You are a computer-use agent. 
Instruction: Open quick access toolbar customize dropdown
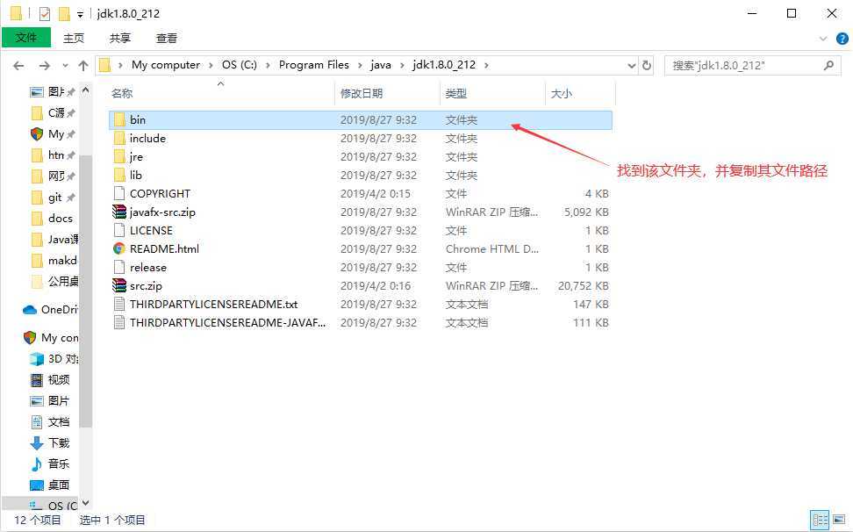pos(80,15)
